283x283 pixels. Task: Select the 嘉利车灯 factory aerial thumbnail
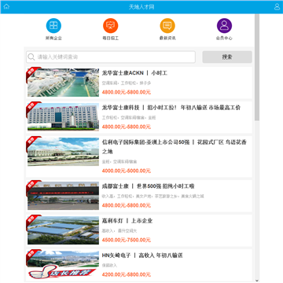[63, 230]
